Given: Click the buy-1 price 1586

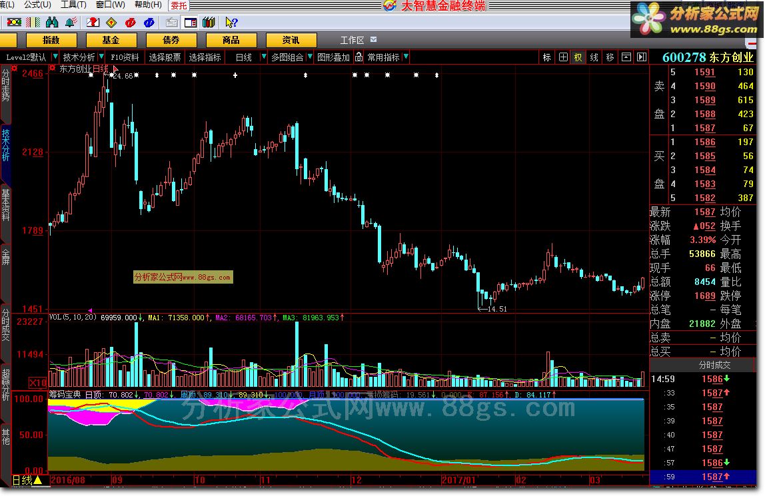Looking at the screenshot, I should pyautogui.click(x=705, y=142).
